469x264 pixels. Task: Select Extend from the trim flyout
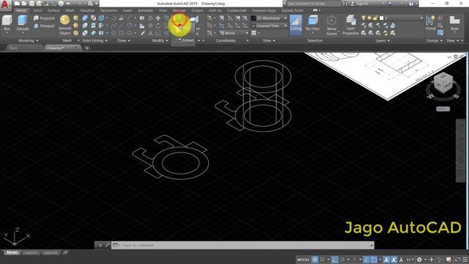click(x=184, y=40)
